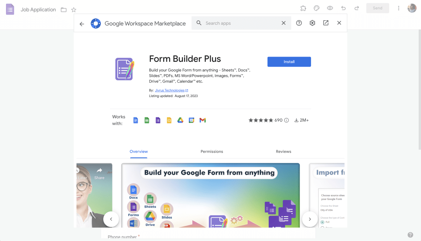Click the Google Drive Works with icon
421x241 pixels.
point(180,120)
